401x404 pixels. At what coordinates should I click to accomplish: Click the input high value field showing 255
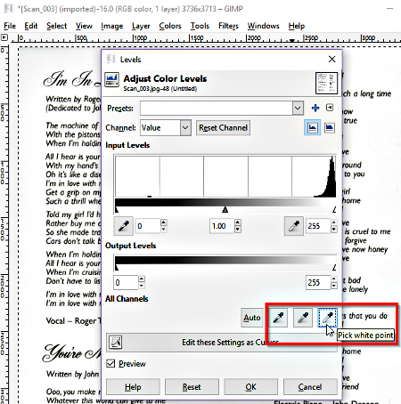(x=318, y=226)
